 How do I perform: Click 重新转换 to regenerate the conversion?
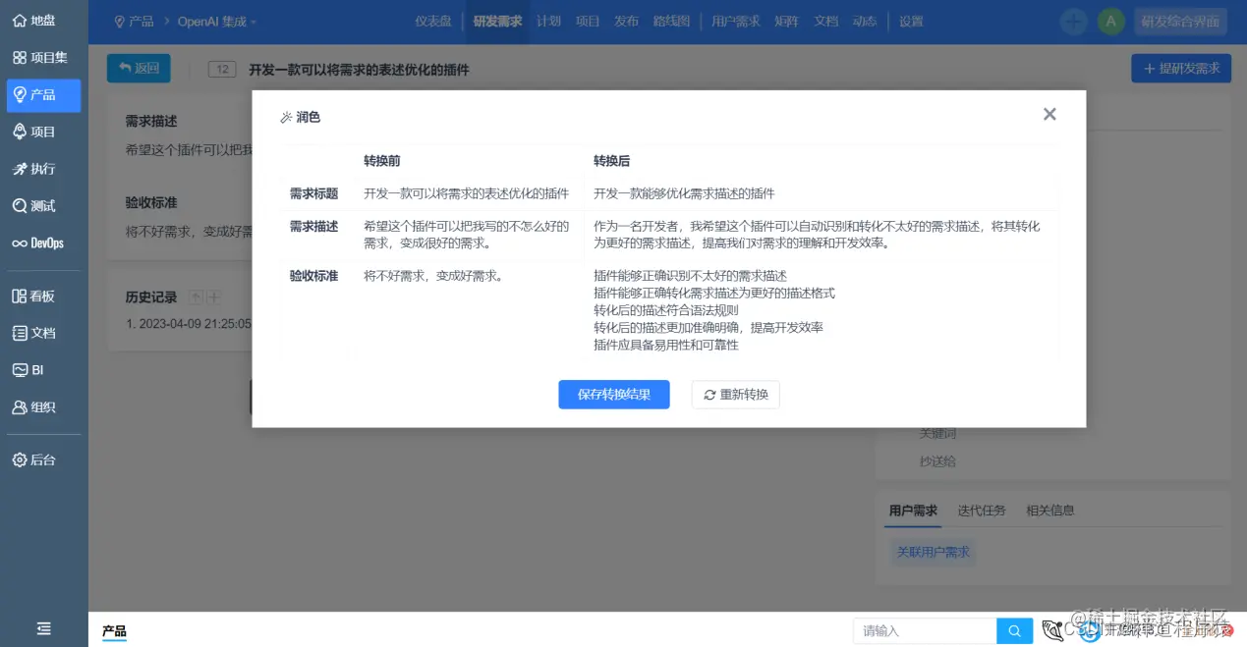pos(735,394)
